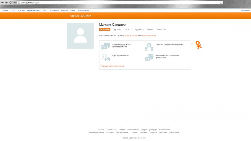This screenshot has height=141, width=251.
Task: Select the Заметки tab
Action: [161, 29]
